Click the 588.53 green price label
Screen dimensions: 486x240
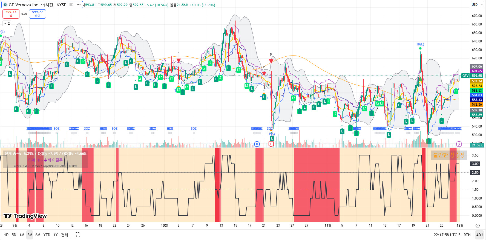(x=477, y=91)
